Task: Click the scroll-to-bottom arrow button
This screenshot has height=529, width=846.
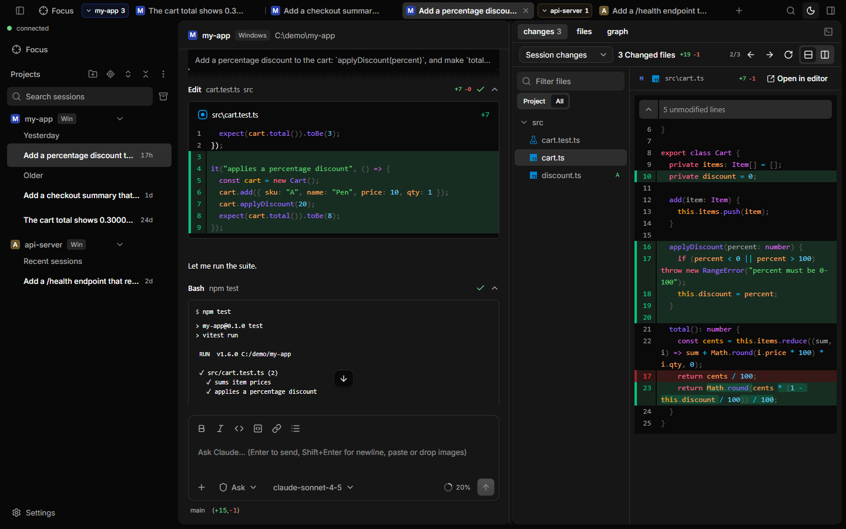Action: pyautogui.click(x=344, y=379)
